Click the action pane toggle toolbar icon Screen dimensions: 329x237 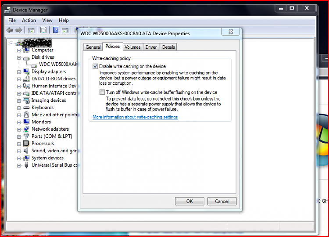pyautogui.click(x=65, y=31)
